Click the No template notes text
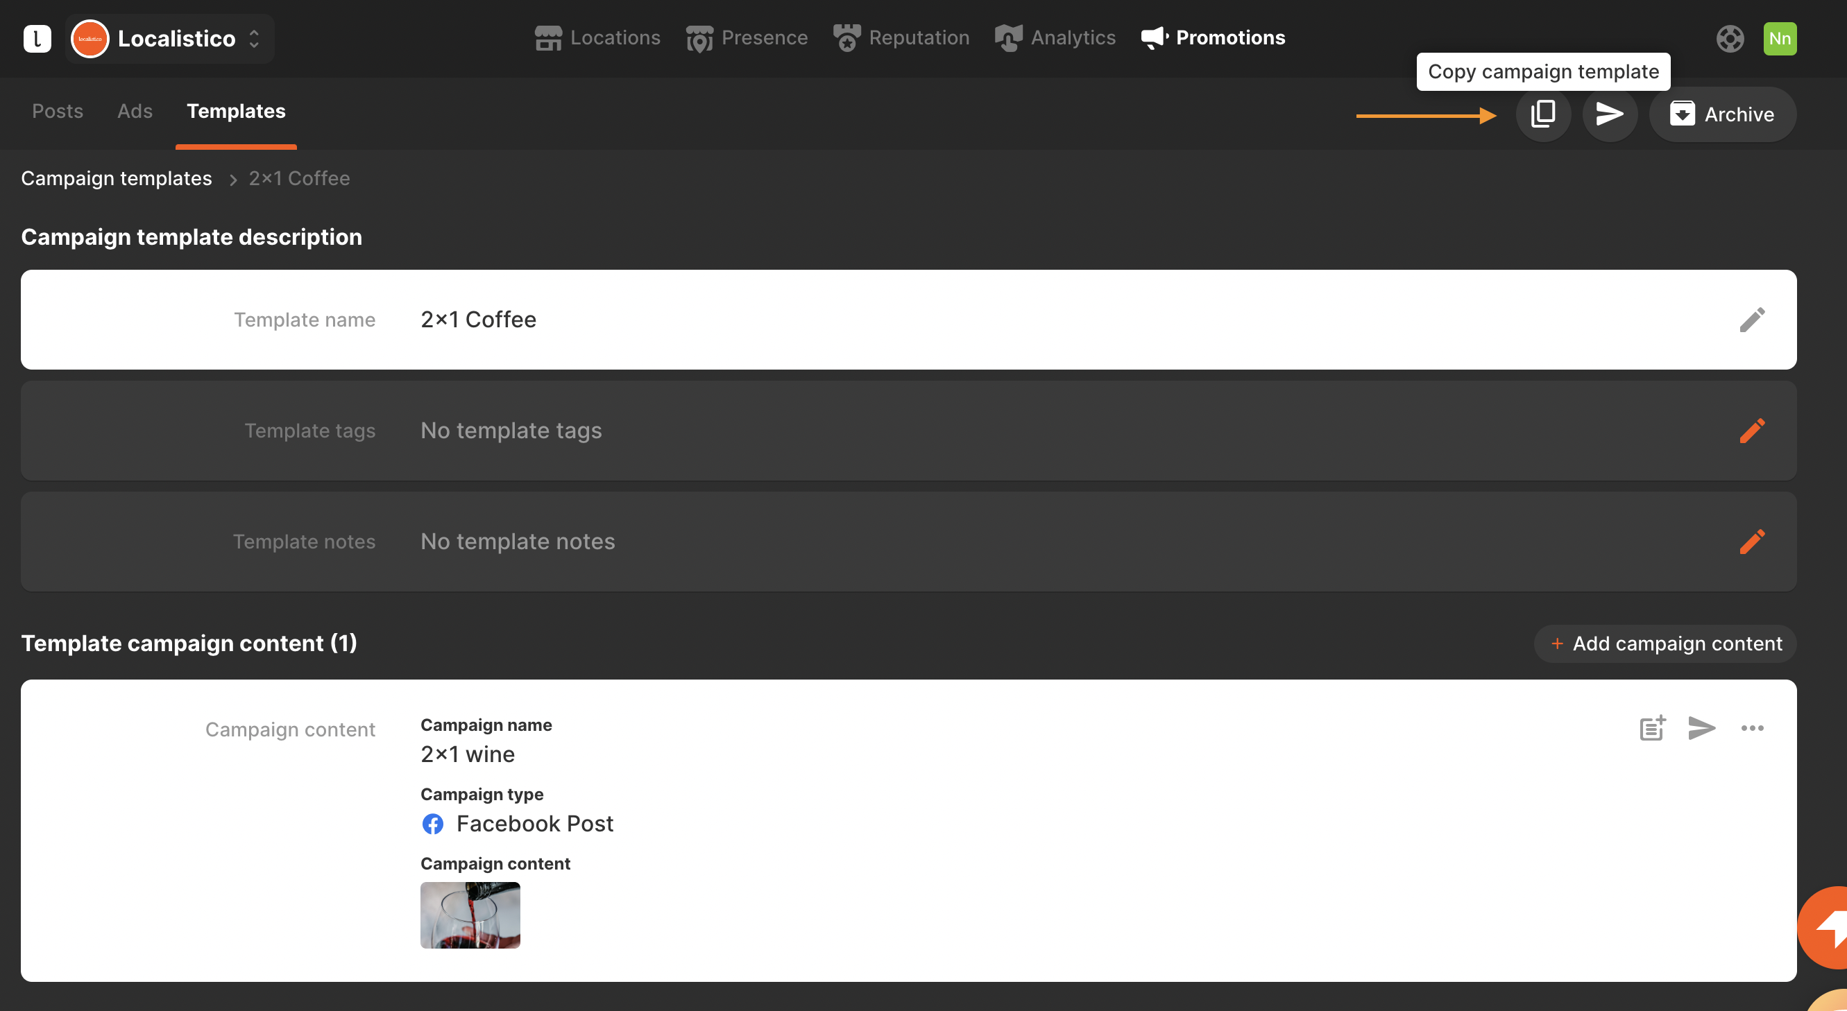1847x1011 pixels. [518, 542]
